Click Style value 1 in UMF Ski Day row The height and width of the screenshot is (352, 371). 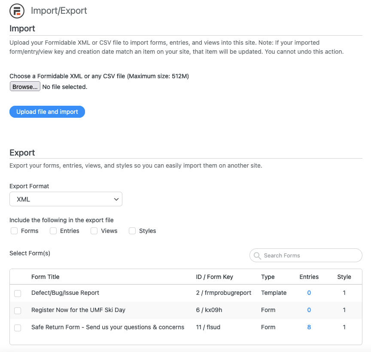click(x=344, y=310)
